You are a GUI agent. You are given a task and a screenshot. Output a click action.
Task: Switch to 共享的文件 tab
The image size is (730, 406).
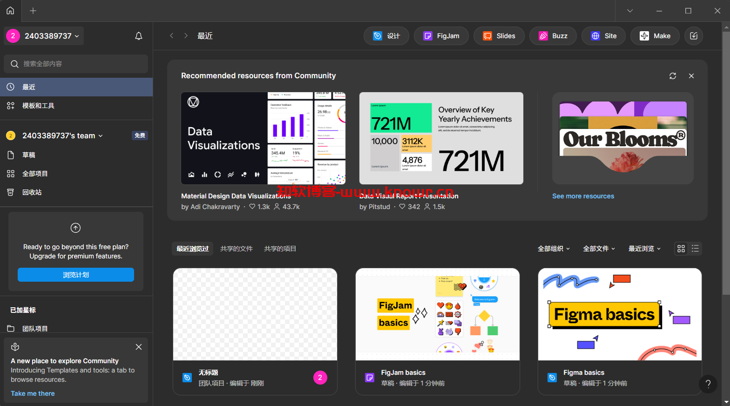tap(237, 249)
